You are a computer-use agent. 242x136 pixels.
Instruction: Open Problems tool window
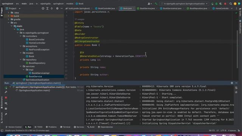(x=51, y=127)
